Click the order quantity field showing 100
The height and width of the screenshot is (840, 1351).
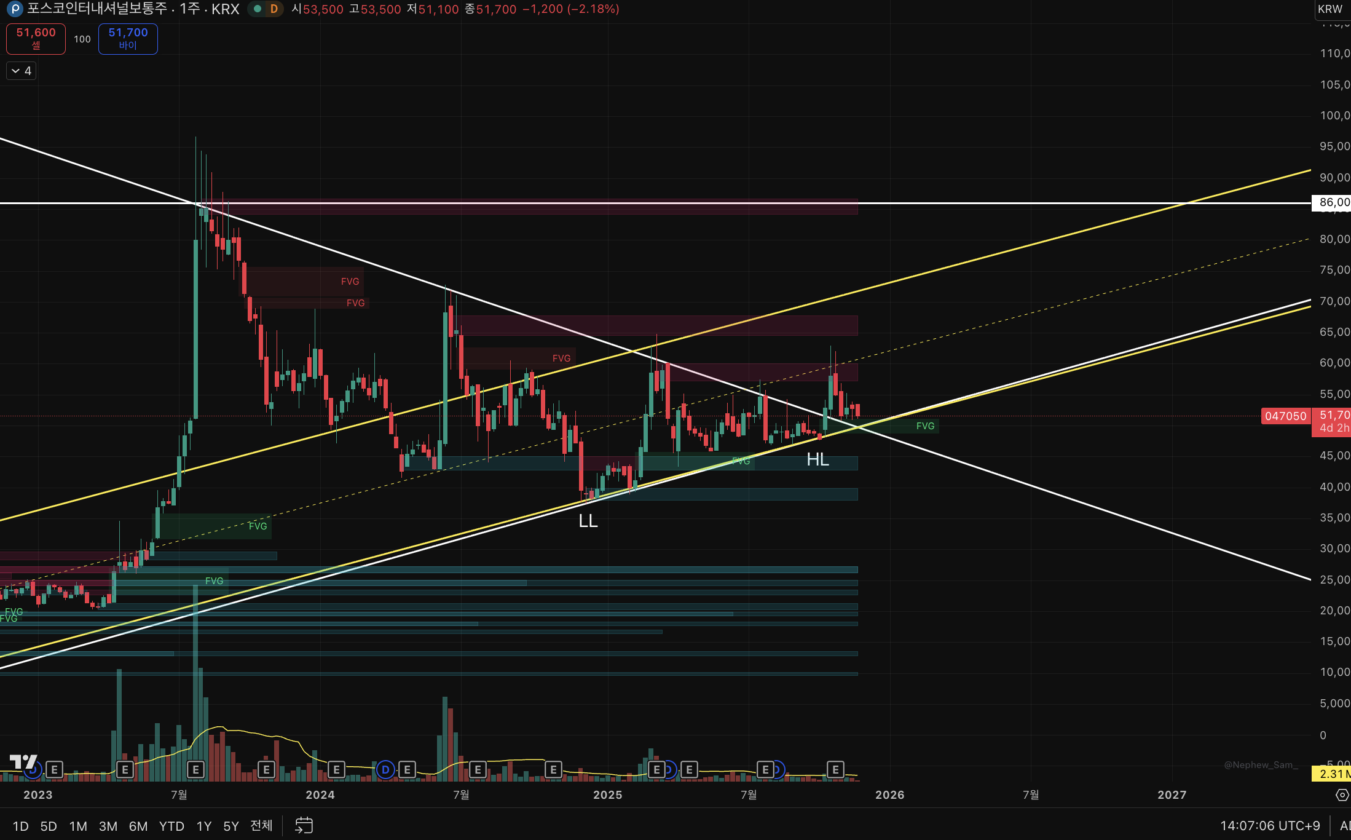(x=82, y=39)
